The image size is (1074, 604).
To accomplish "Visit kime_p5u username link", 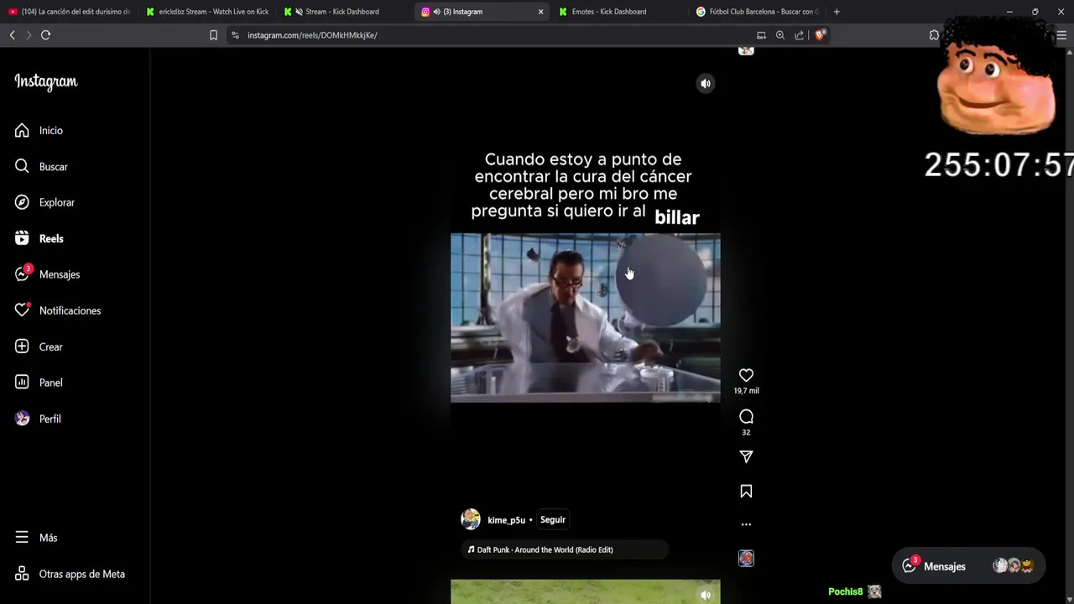I will 506,520.
